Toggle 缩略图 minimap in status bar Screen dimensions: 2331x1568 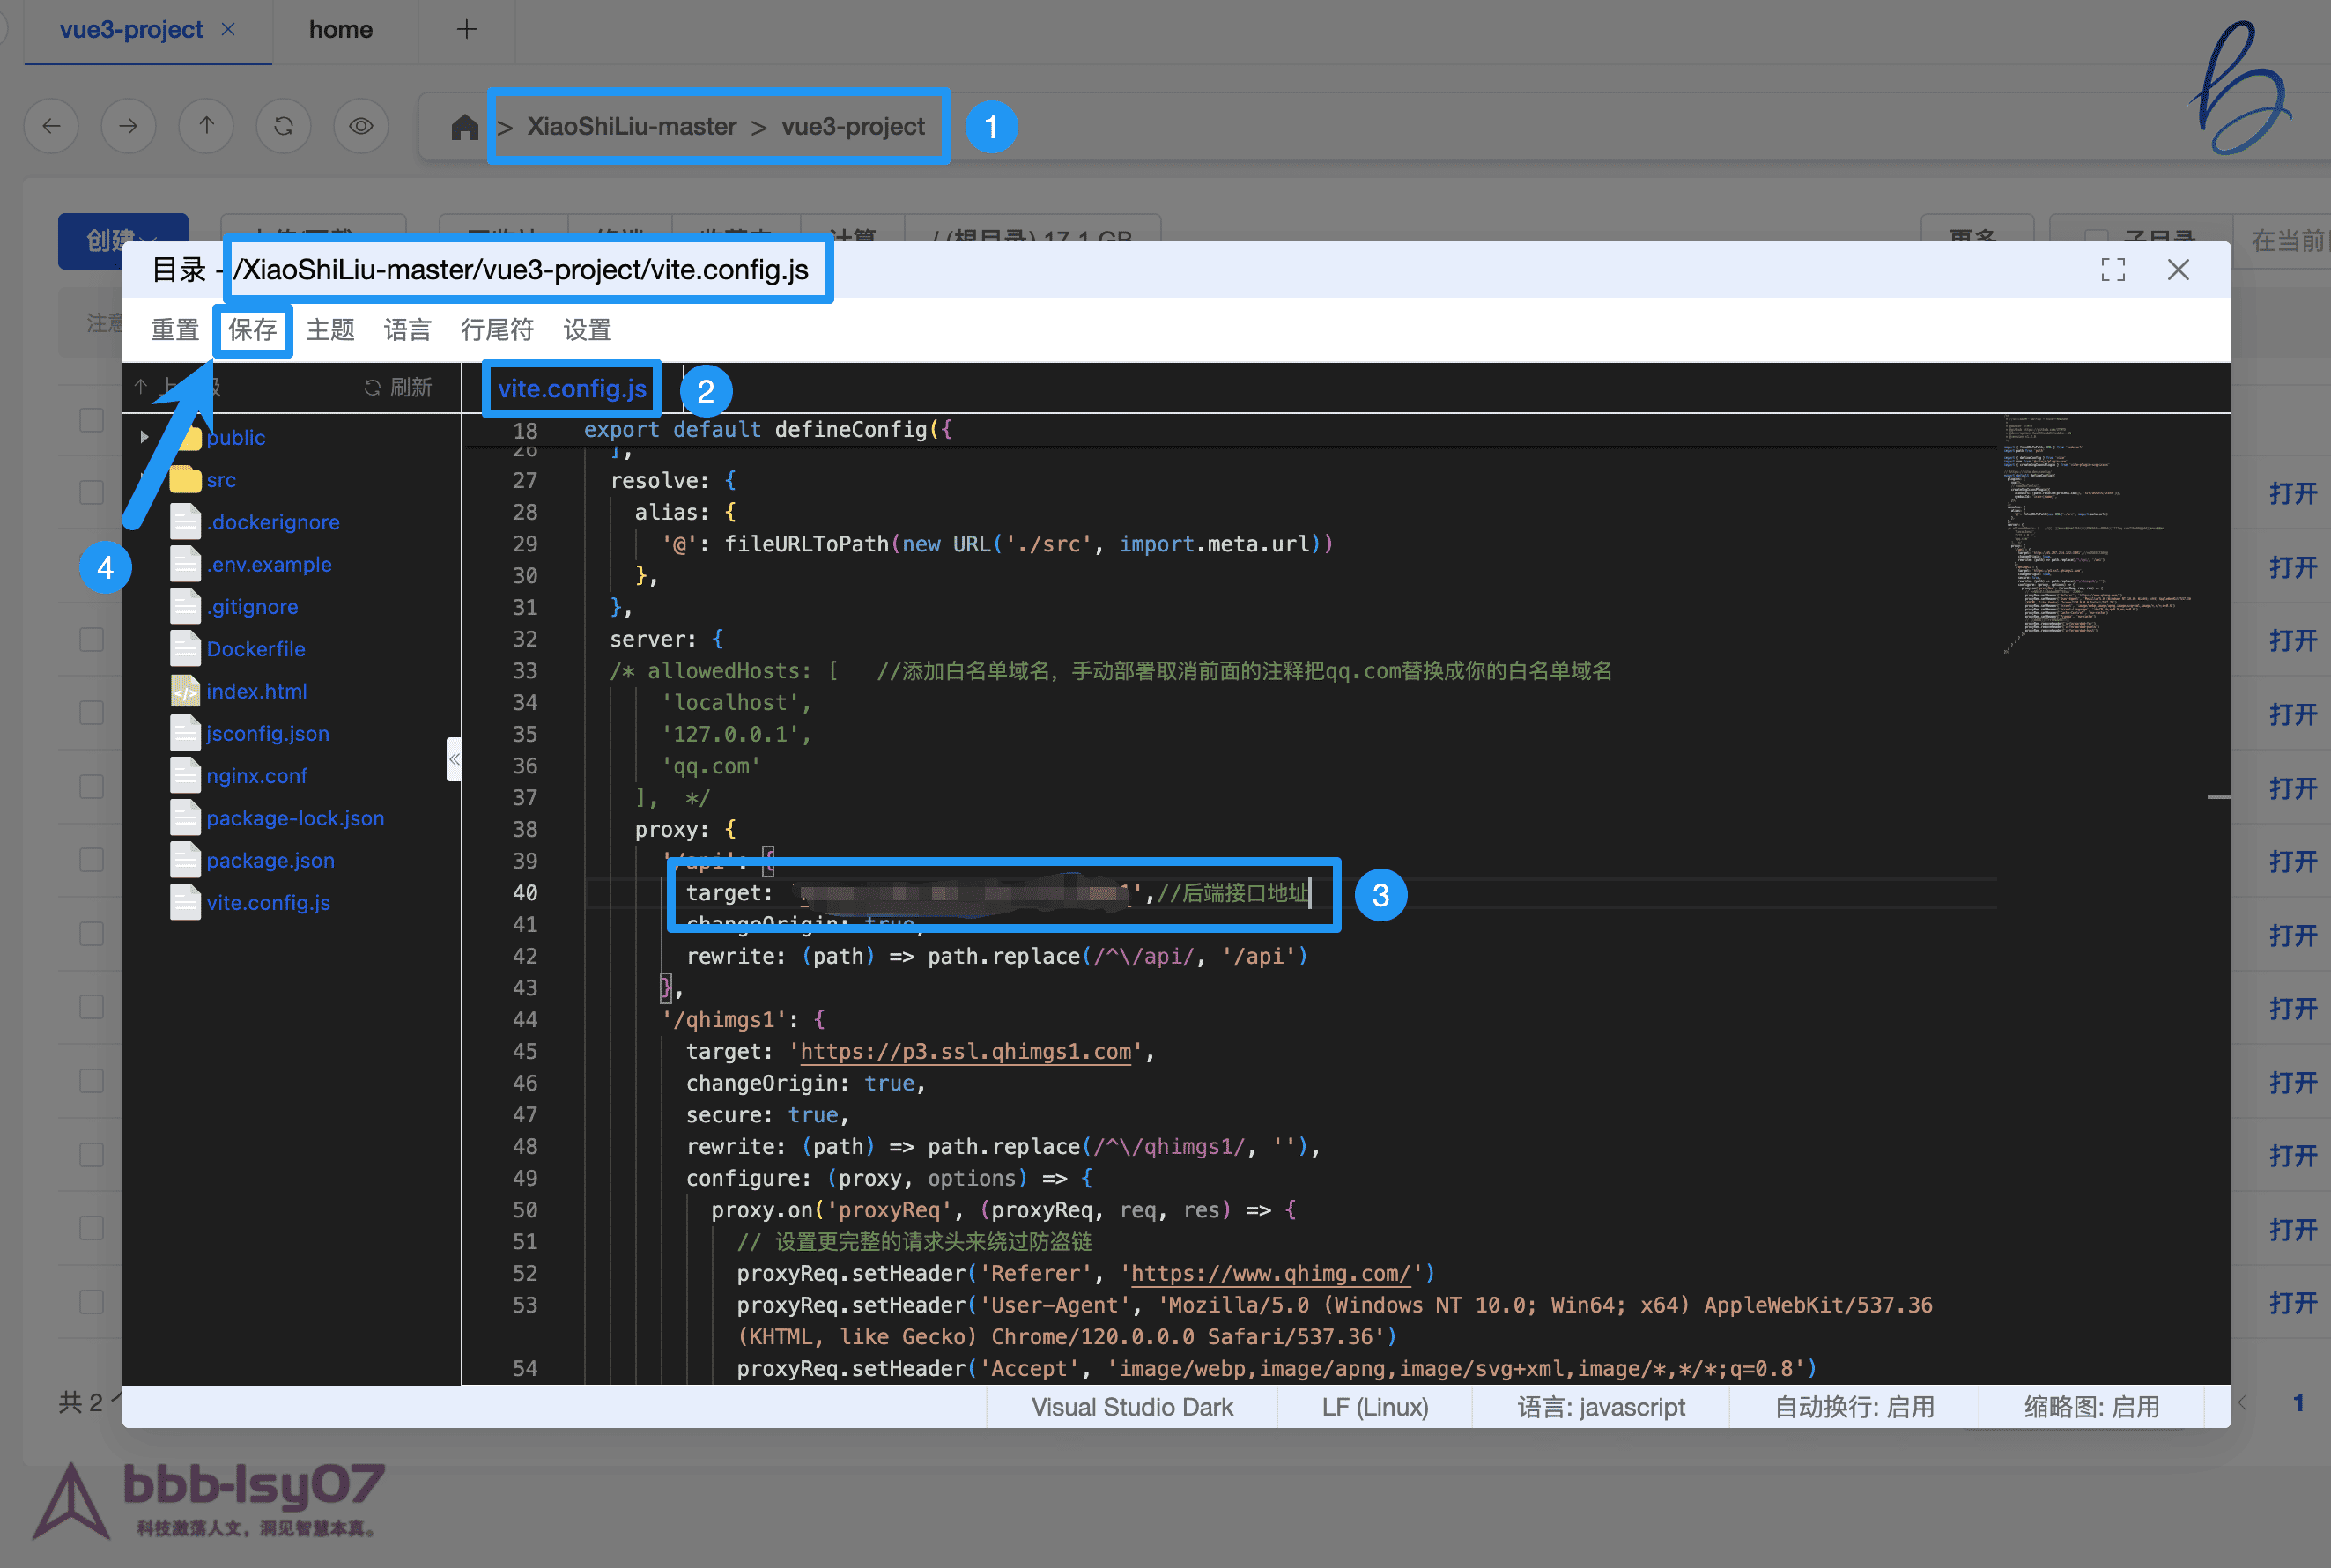point(2091,1407)
